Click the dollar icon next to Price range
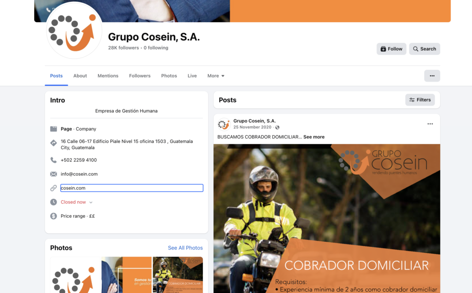 click(54, 215)
